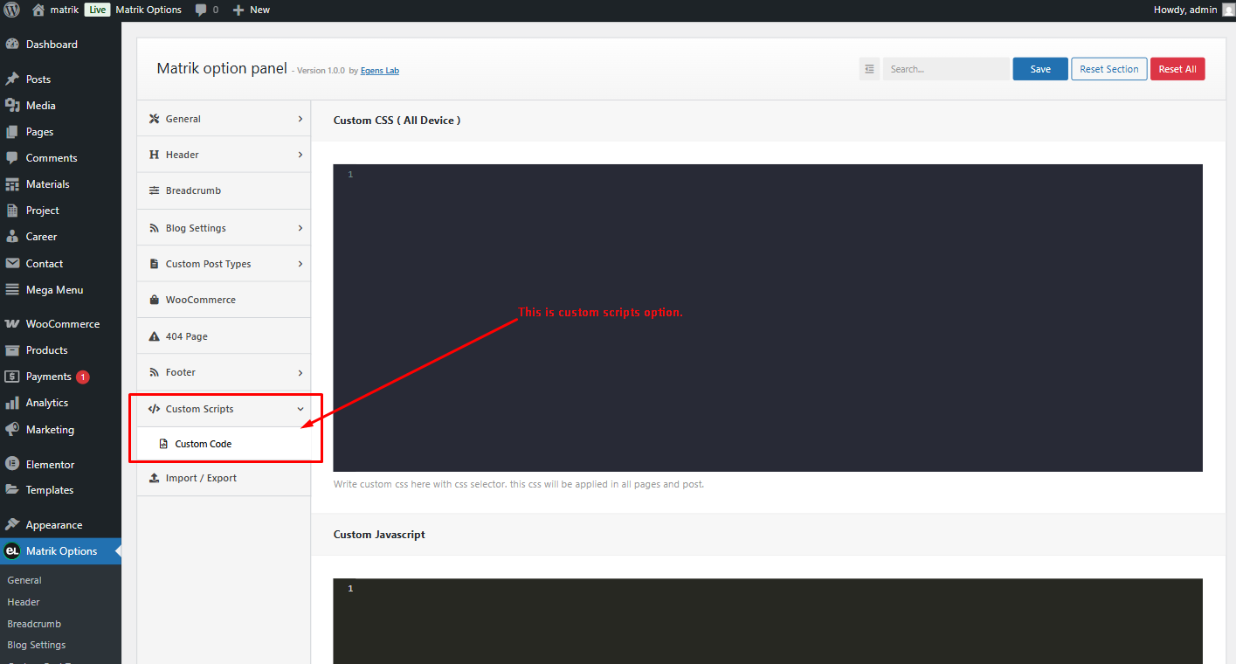Click the Materials grid icon
The width and height of the screenshot is (1236, 664).
coord(12,184)
